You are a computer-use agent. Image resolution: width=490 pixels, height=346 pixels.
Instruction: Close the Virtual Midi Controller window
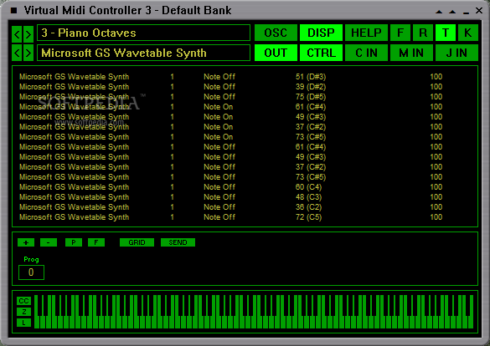[479, 11]
